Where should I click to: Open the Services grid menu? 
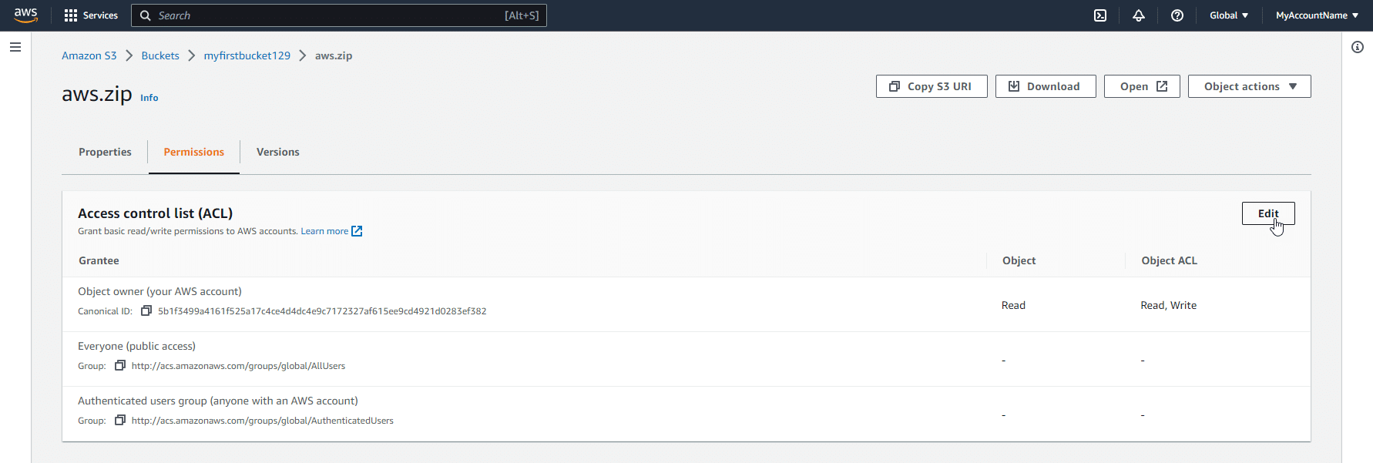91,15
